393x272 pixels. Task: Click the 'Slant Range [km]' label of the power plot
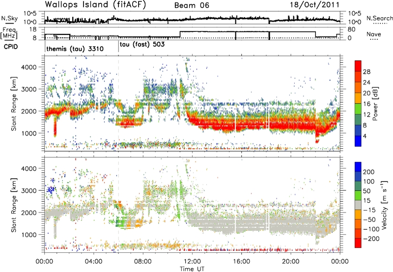(x=14, y=104)
